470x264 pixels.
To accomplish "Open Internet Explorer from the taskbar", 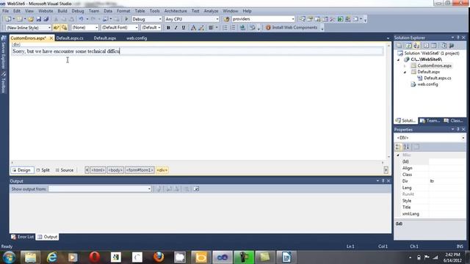I will [52, 257].
